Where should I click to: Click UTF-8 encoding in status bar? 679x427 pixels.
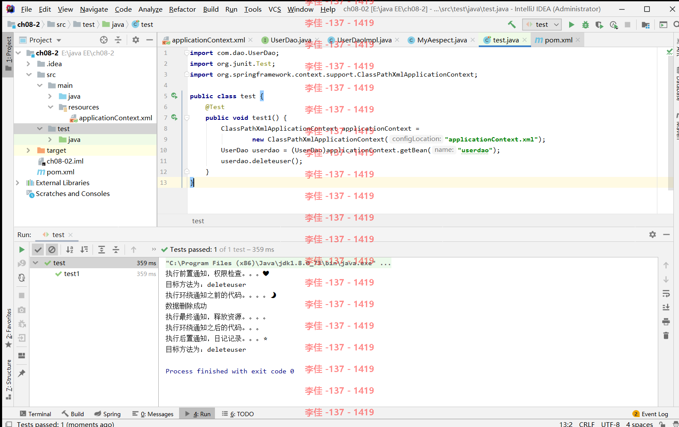click(610, 424)
